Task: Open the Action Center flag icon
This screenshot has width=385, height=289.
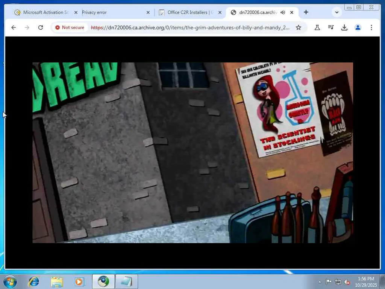Action: (329, 282)
